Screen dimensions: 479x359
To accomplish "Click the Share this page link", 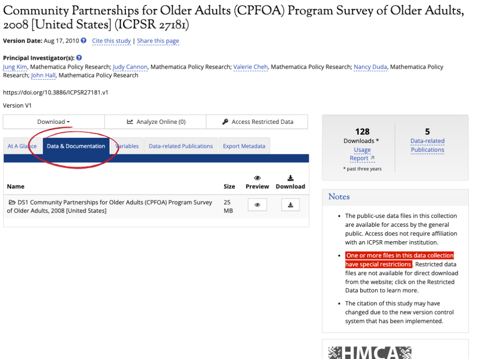I will [158, 41].
